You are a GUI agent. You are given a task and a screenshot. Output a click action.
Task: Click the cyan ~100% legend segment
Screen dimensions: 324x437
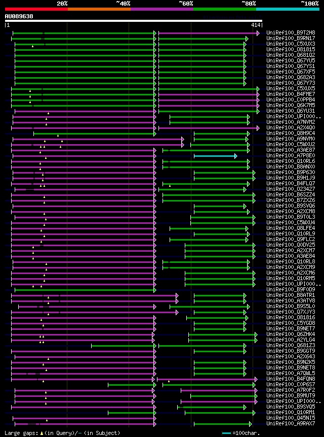tap(288, 9)
